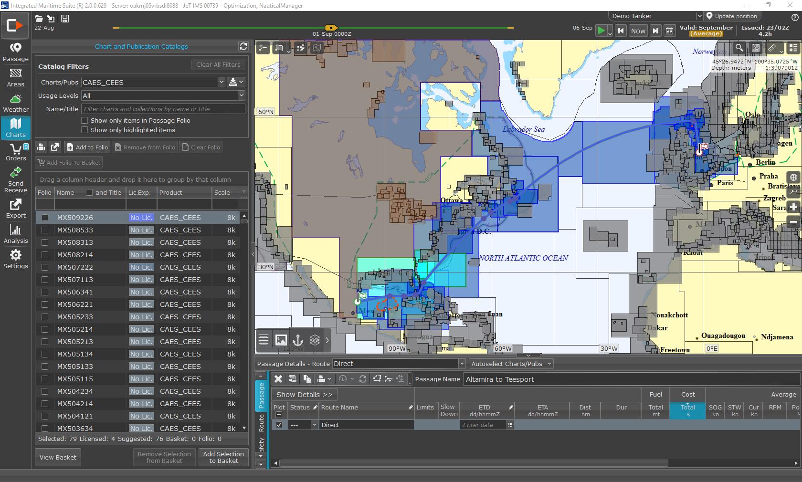Tick the Folio checkbox for MX508533

click(45, 230)
